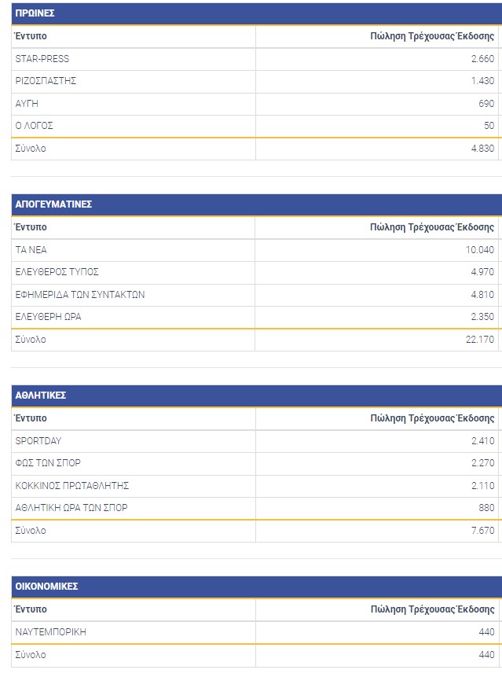Select the ΑΥΓΗ entry
The image size is (502, 677).
(27, 104)
